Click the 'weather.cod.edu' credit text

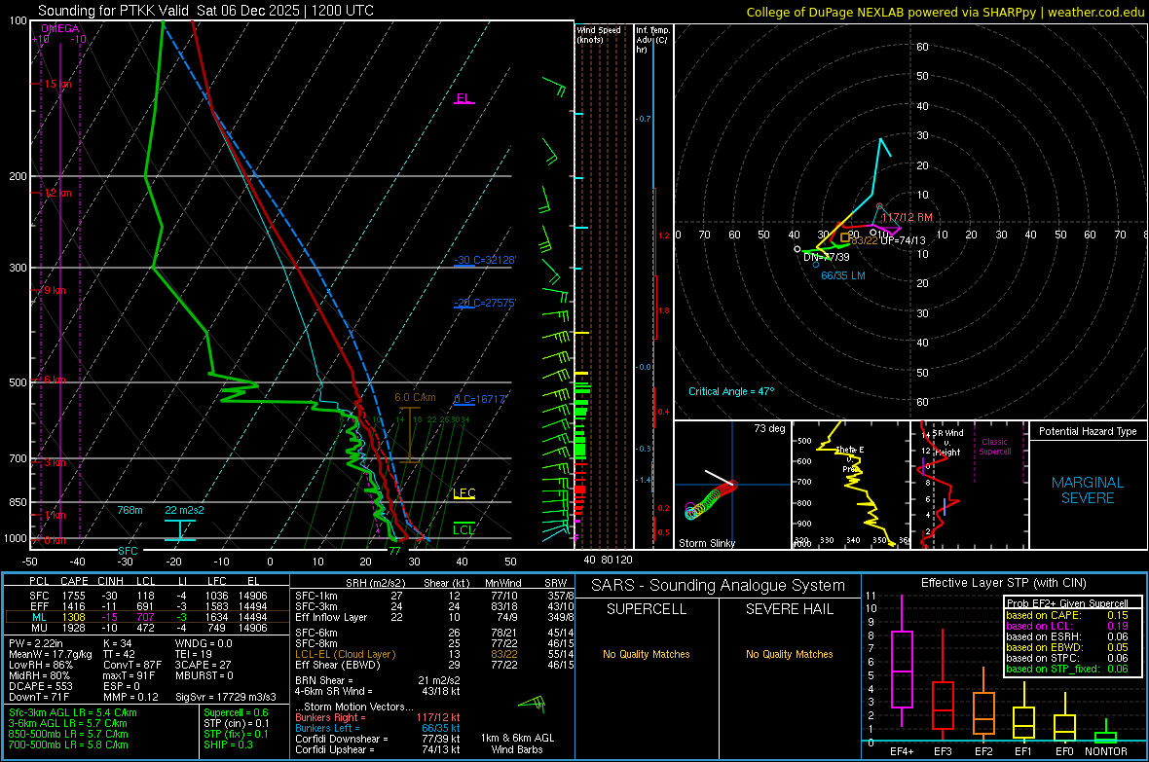click(x=1096, y=12)
